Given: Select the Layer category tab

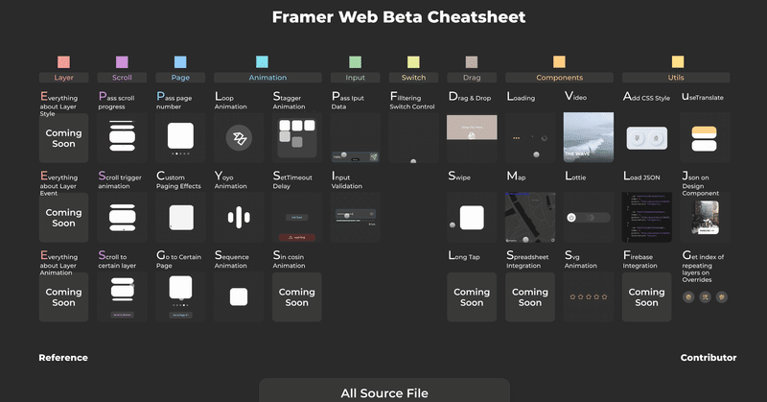Looking at the screenshot, I should pos(63,78).
